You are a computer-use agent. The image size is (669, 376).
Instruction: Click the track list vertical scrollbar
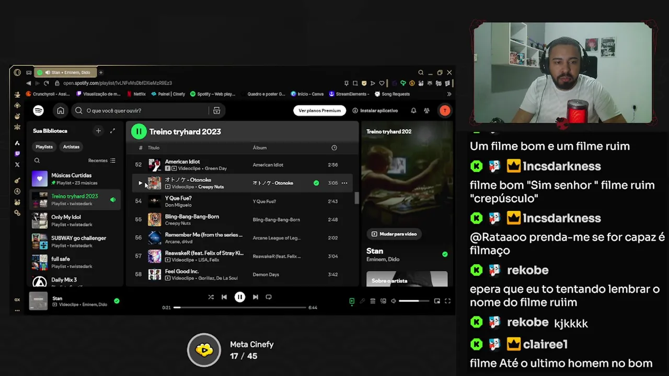[x=357, y=198]
